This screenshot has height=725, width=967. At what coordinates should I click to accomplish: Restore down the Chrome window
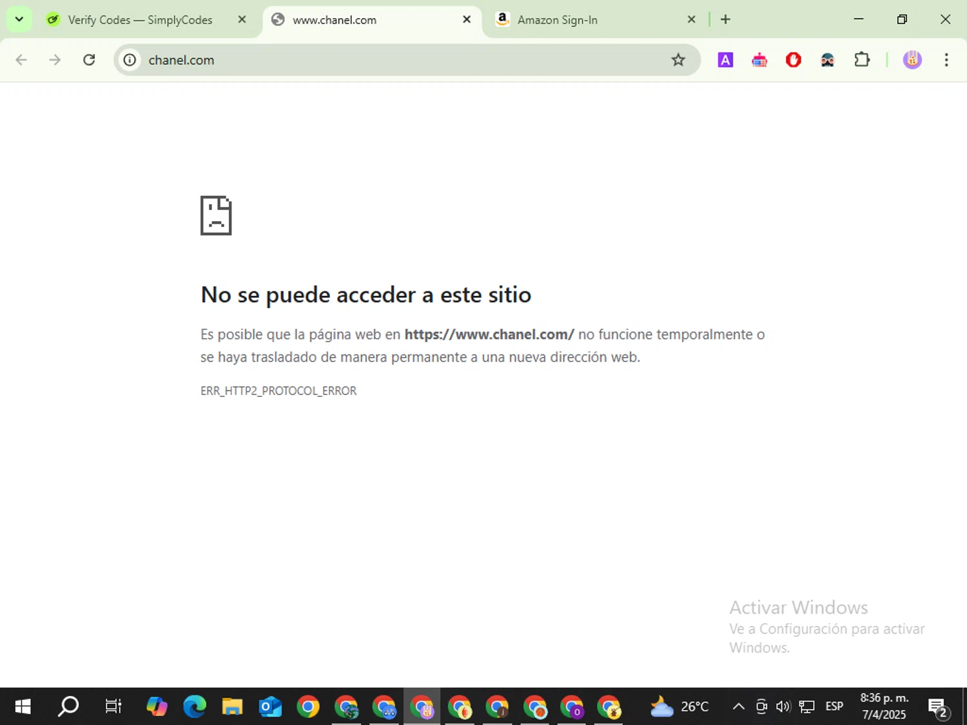point(902,19)
